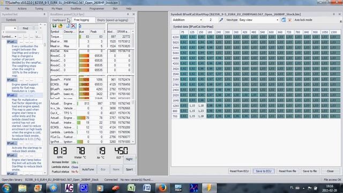The width and height of the screenshot is (343, 193).
Task: Open Windows Start menu orb
Action: point(7,188)
